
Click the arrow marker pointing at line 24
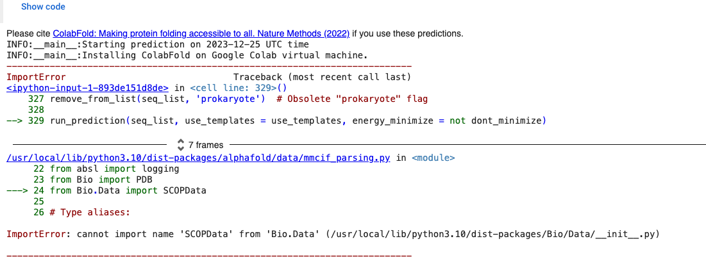coord(17,190)
